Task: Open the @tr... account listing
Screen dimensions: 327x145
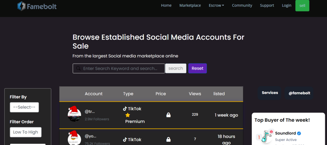Action: click(90, 111)
